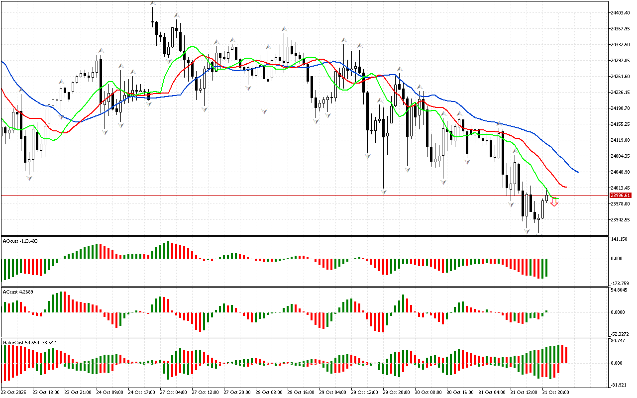The image size is (637, 398).
Task: Click the GatorCust 54.554 -33.642 label
Action: (29, 342)
